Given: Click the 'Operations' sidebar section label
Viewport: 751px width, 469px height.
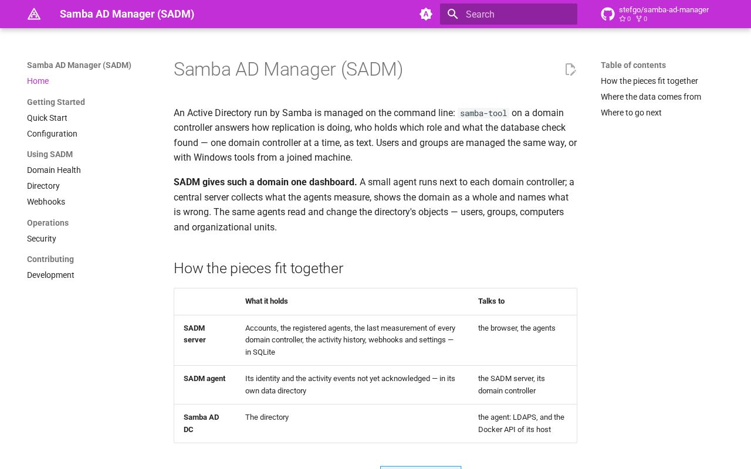Looking at the screenshot, I should (48, 223).
